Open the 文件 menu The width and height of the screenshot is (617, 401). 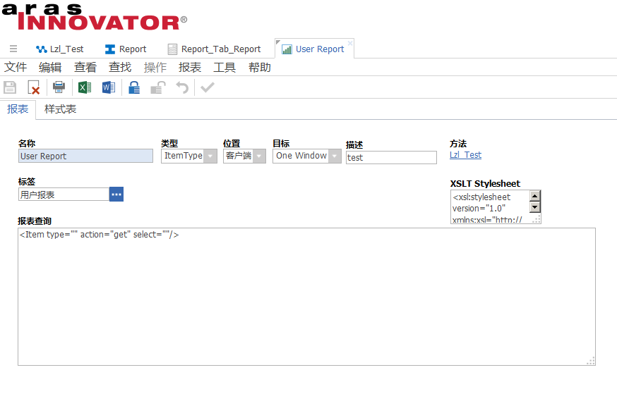click(x=16, y=67)
